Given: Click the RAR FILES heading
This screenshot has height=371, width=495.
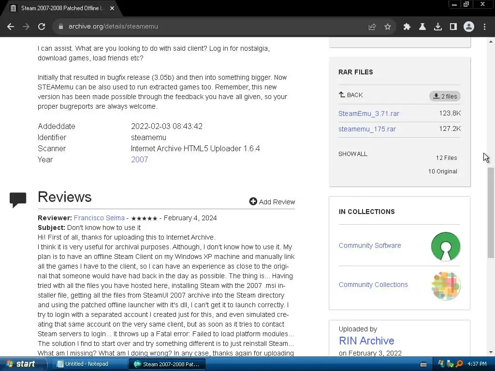Looking at the screenshot, I should [355, 72].
